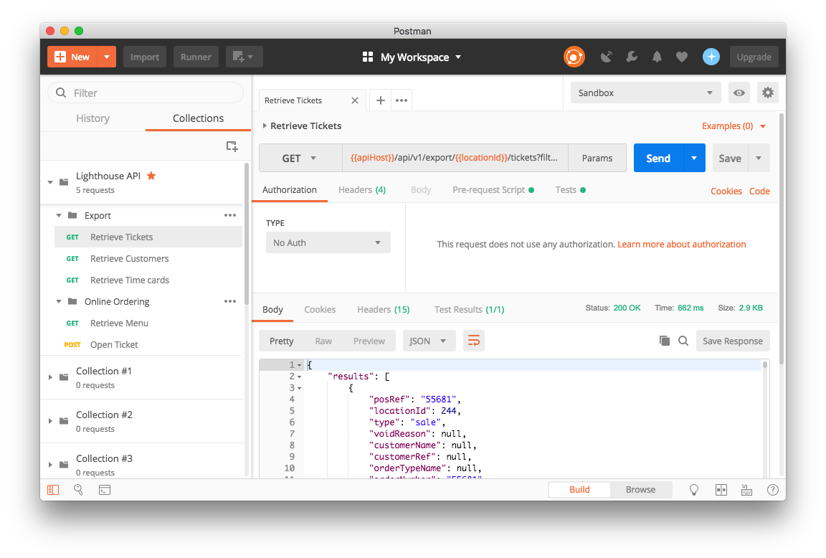Click the sync status icon in header

pyautogui.click(x=574, y=57)
